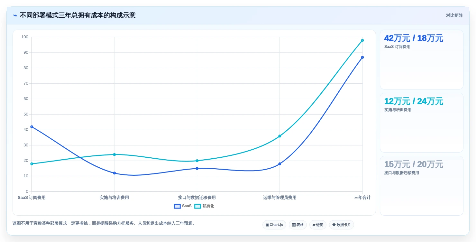Click the x-axis label 接口与数据迁移费用
476x242 pixels.
(197, 198)
